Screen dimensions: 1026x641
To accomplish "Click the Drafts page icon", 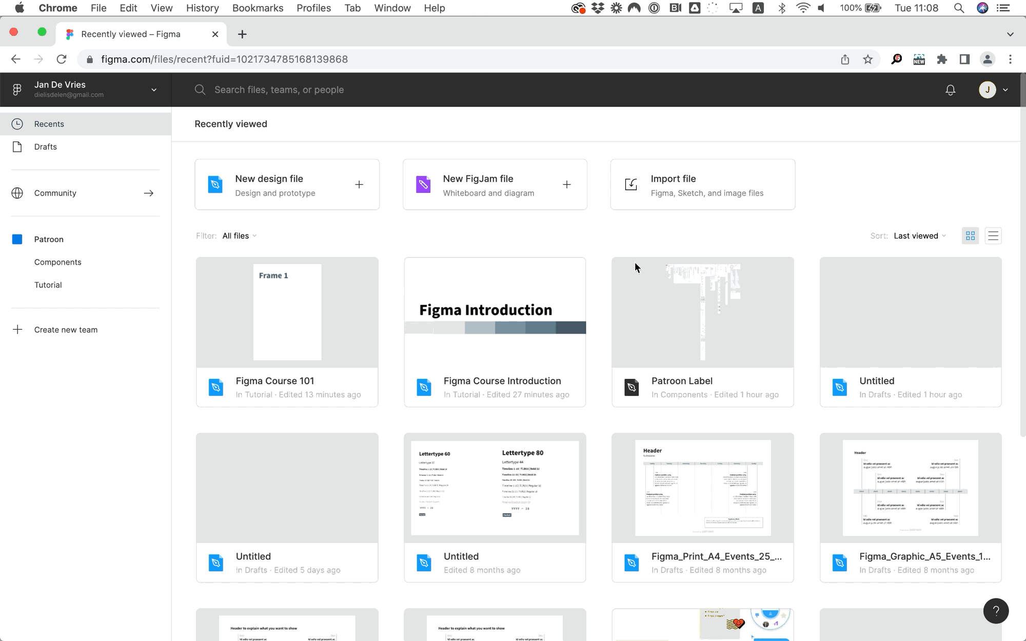I will pos(17,147).
